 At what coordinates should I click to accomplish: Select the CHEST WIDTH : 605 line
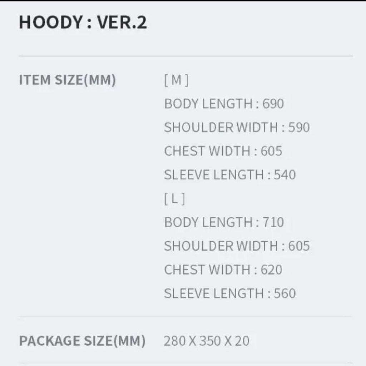223,151
